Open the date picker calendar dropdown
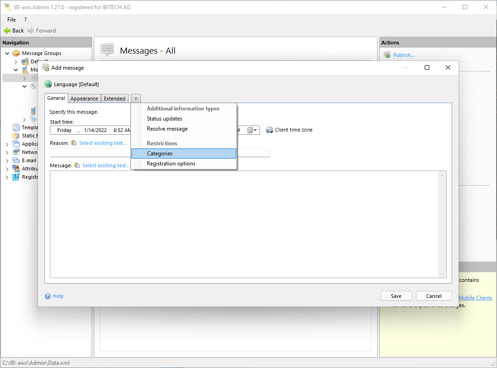 coord(253,130)
